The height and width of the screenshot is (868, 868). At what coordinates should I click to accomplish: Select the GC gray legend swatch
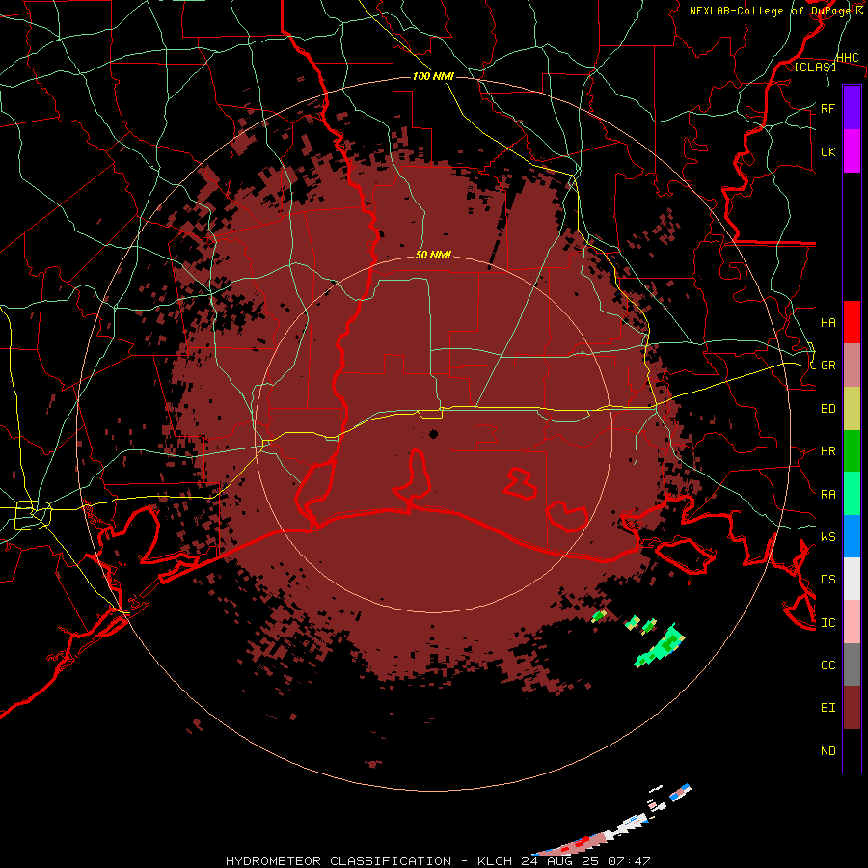pyautogui.click(x=852, y=665)
